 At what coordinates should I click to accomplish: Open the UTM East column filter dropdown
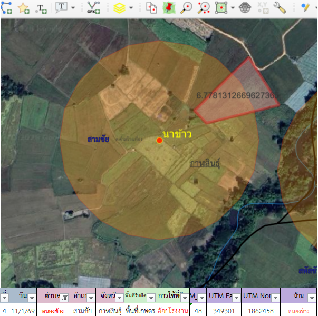click(x=236, y=298)
